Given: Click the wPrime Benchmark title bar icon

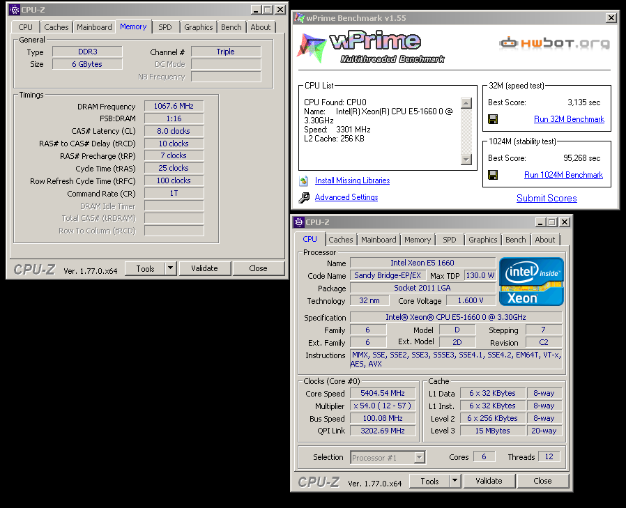Looking at the screenshot, I should [x=300, y=18].
